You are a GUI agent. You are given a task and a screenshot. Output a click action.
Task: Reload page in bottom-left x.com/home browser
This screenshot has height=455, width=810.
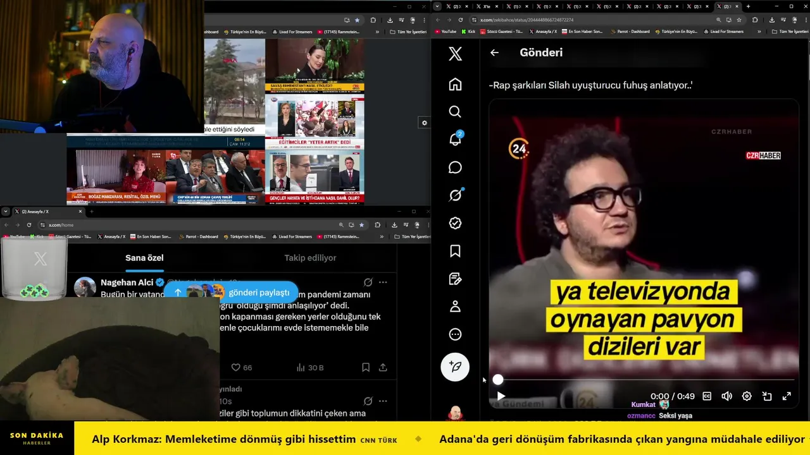tap(28, 225)
